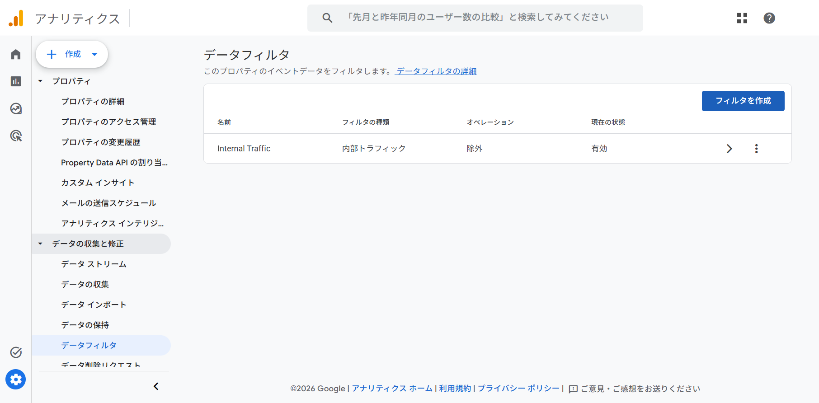Collapse the admin navigation panel arrow
Image resolution: width=819 pixels, height=403 pixels.
(156, 386)
